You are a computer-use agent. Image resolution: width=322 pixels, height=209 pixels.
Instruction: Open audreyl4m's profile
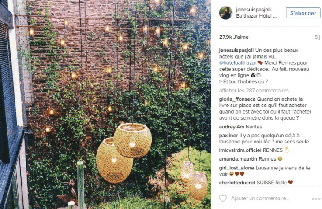(232, 127)
